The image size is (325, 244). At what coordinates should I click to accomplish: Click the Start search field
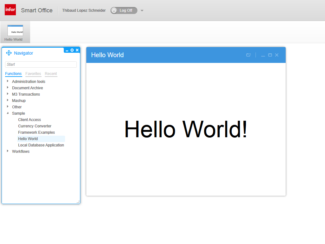tap(41, 64)
